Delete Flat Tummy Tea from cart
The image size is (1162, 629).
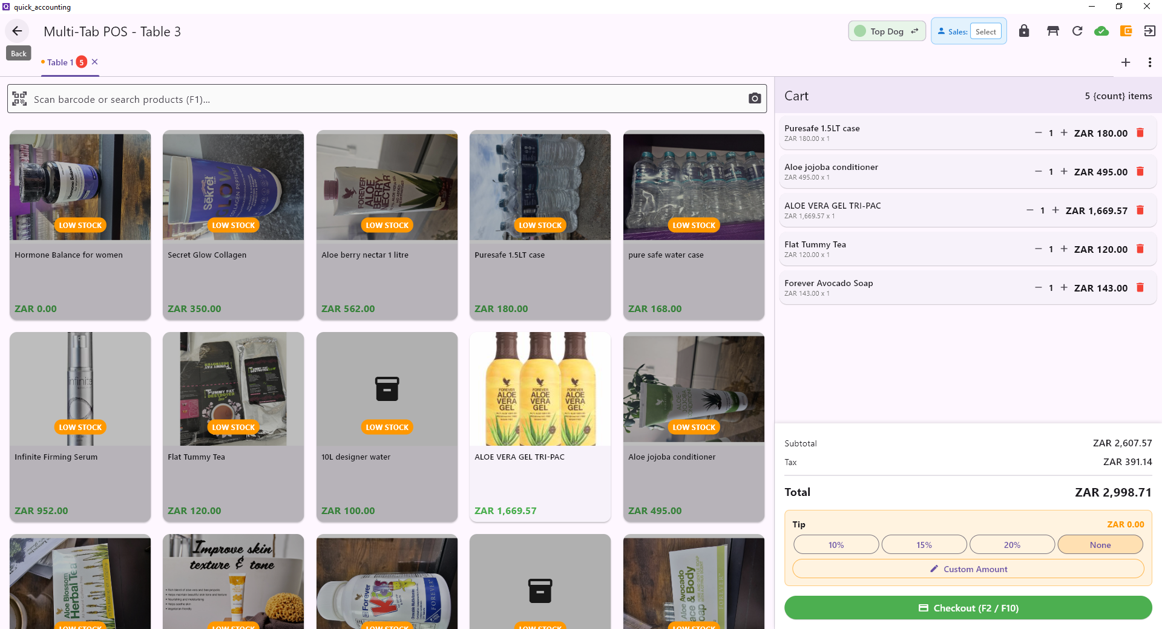1140,249
